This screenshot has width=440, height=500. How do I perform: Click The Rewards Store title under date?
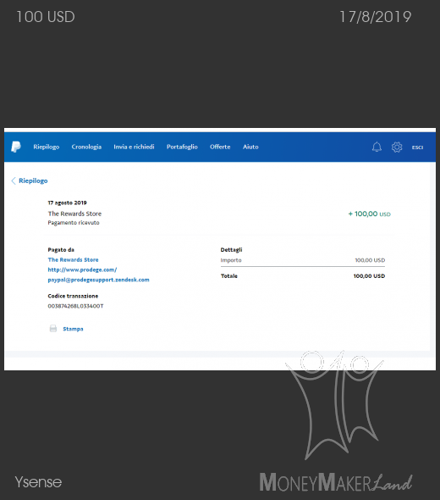pyautogui.click(x=74, y=214)
